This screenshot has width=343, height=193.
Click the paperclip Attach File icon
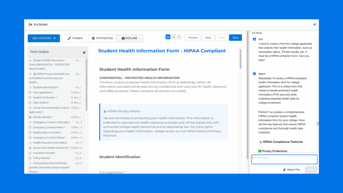(284, 170)
